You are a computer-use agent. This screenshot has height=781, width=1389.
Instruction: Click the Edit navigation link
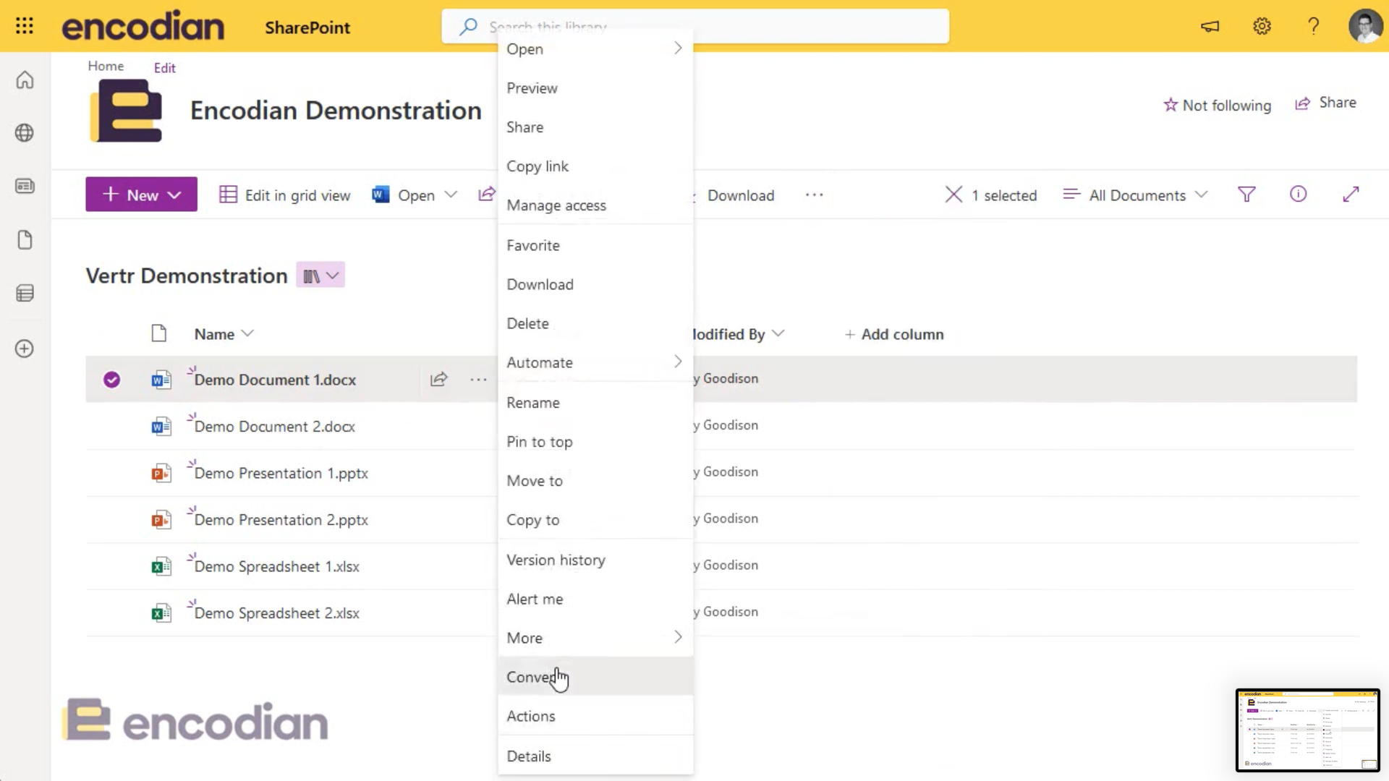(164, 68)
